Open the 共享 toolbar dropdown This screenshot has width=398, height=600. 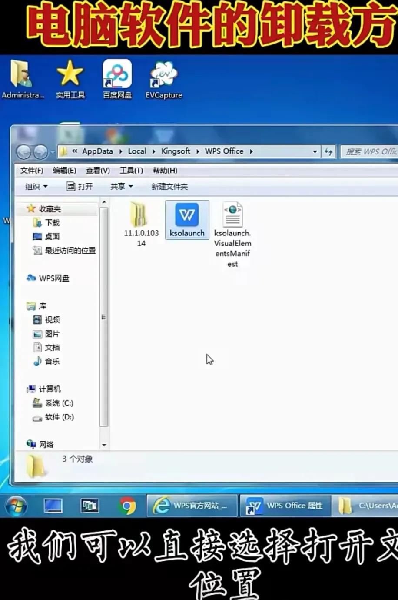point(121,187)
